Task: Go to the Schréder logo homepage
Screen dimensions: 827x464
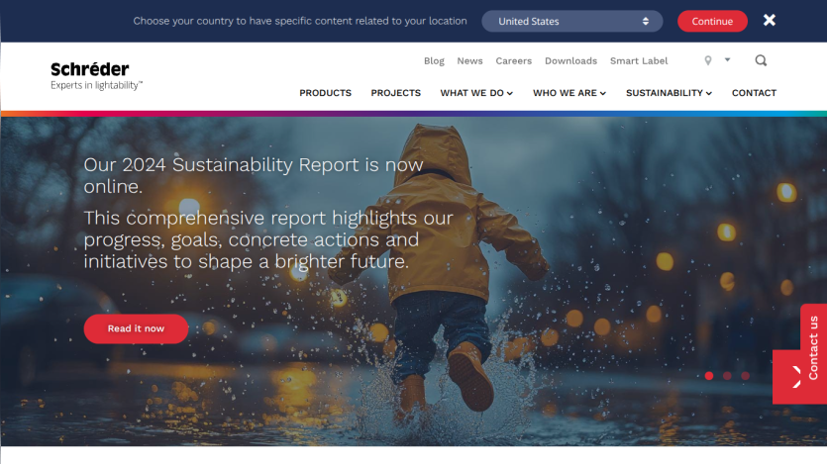Action: pyautogui.click(x=96, y=76)
